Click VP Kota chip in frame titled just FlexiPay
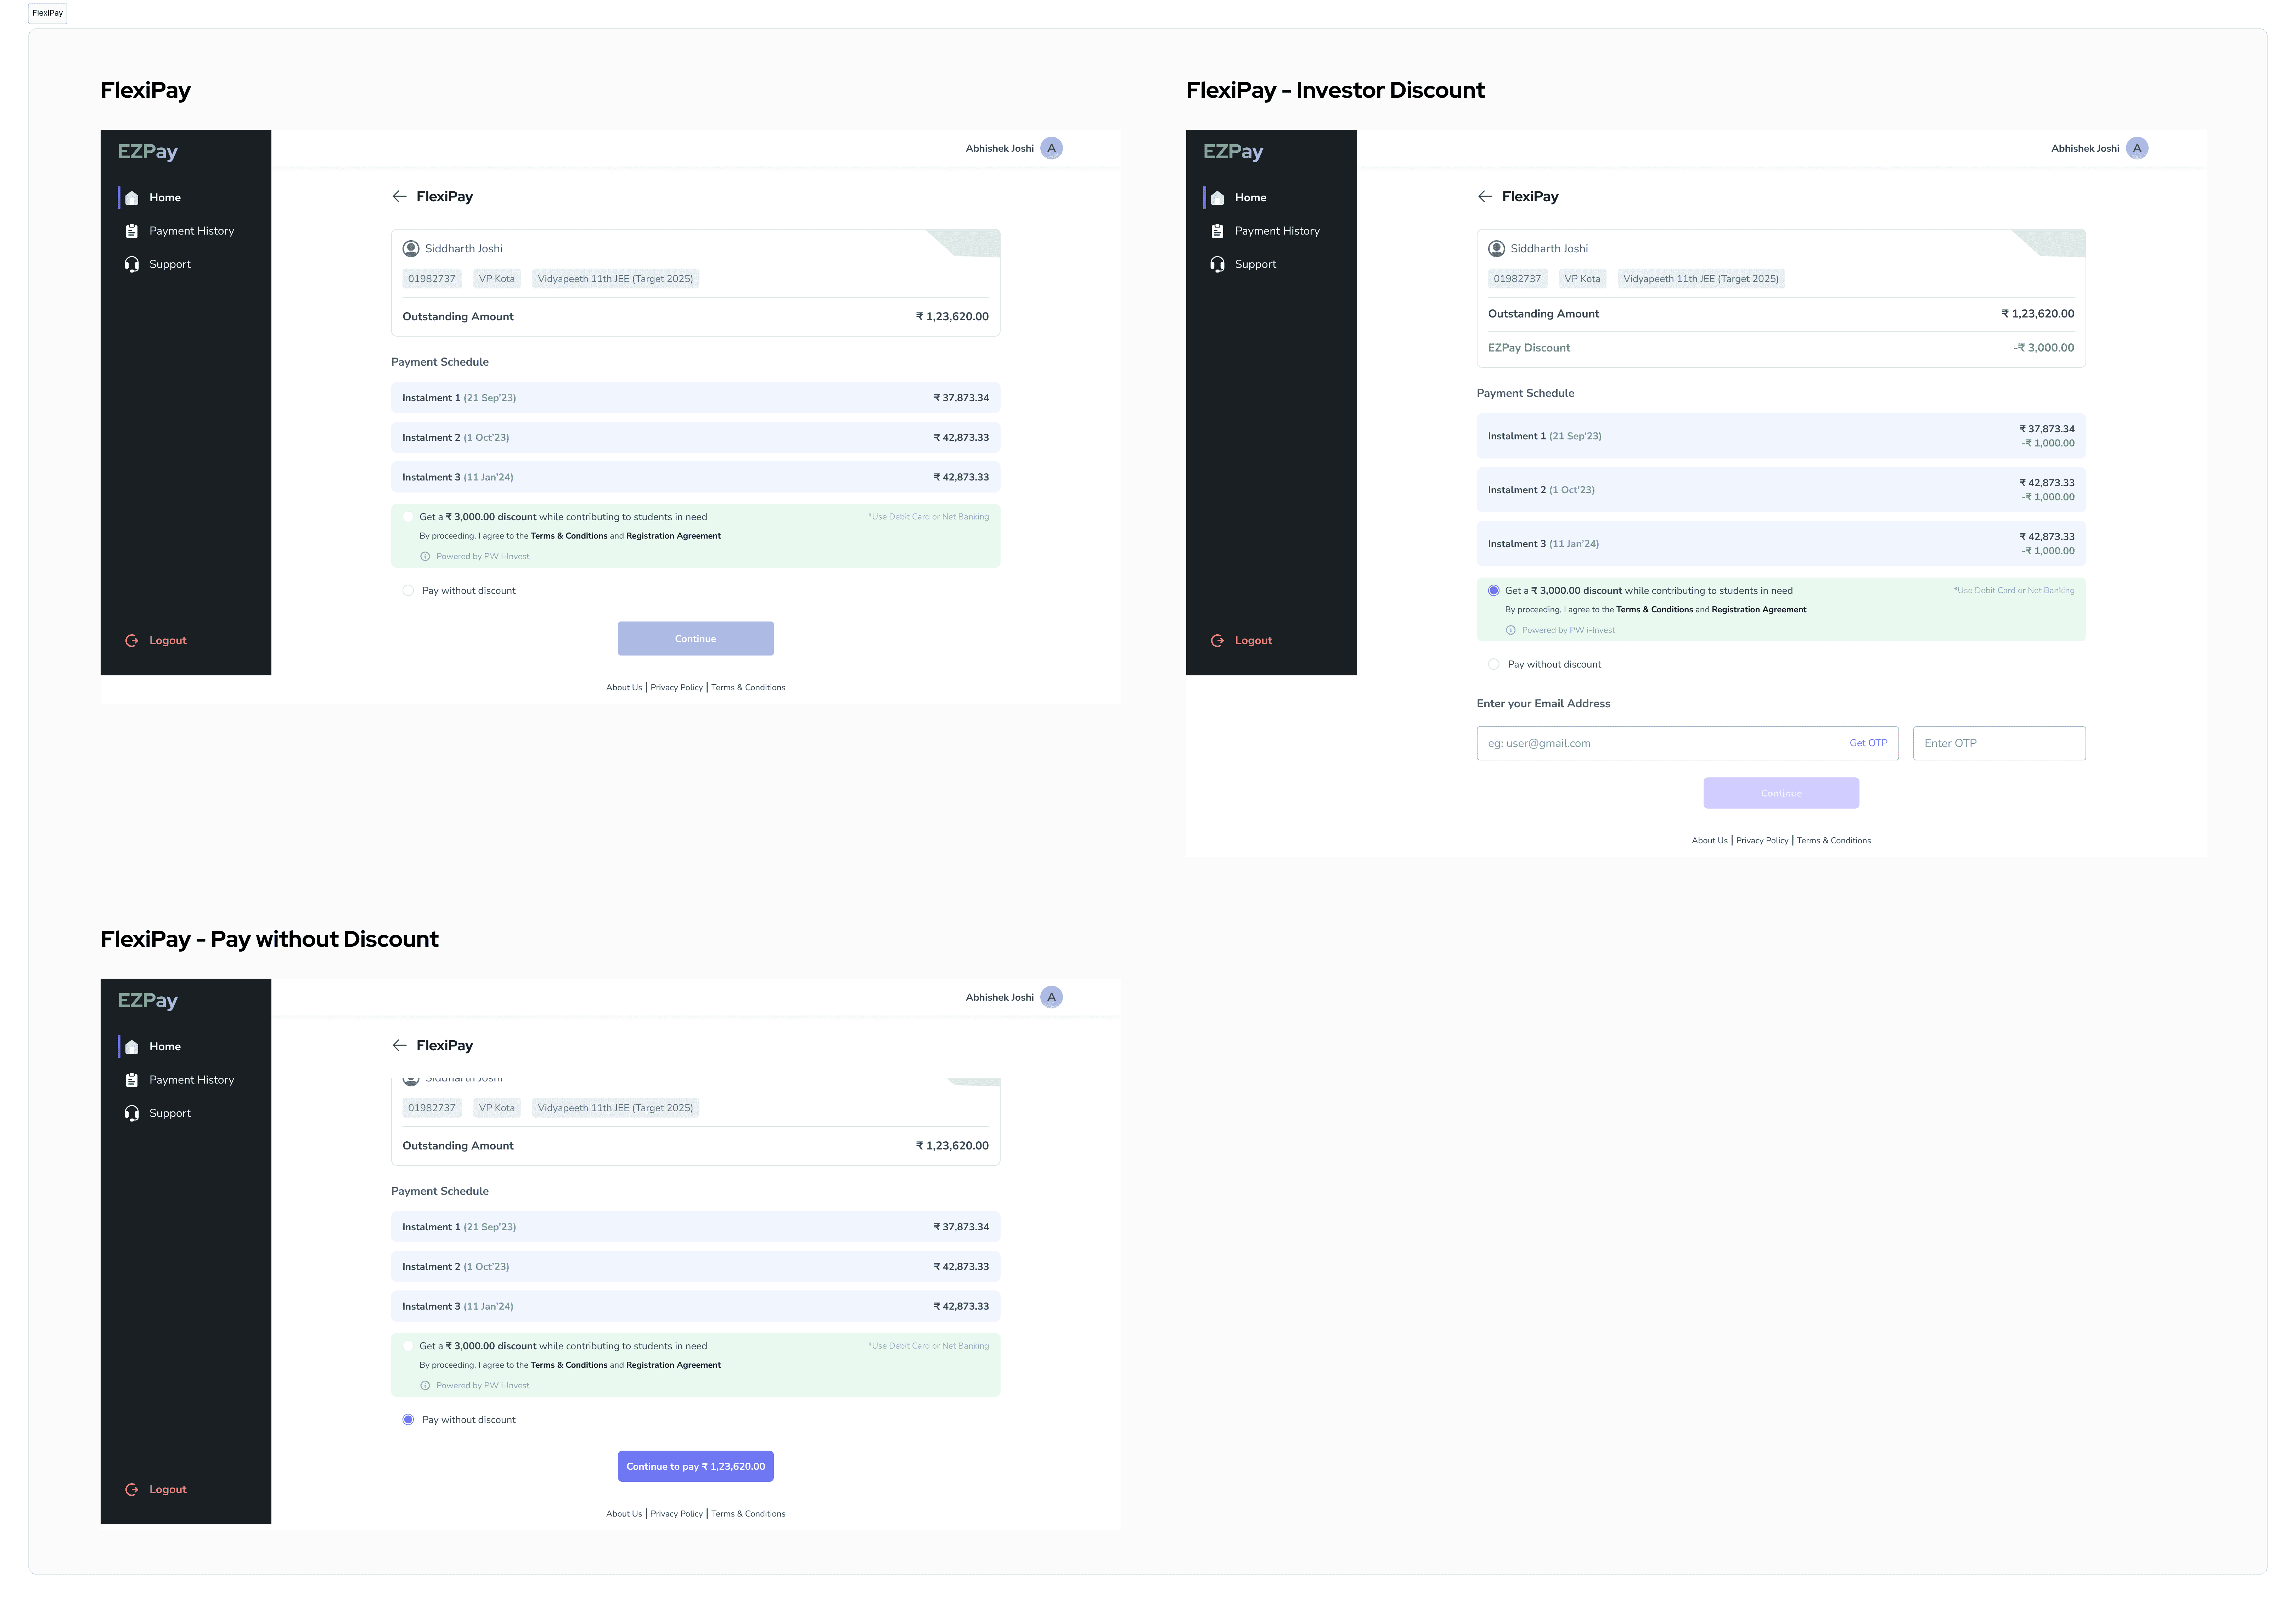This screenshot has width=2296, height=1603. point(497,279)
